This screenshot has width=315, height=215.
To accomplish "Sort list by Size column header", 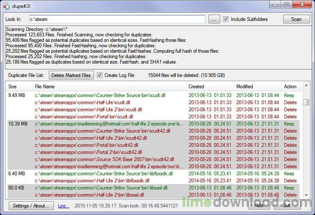I will (20, 87).
